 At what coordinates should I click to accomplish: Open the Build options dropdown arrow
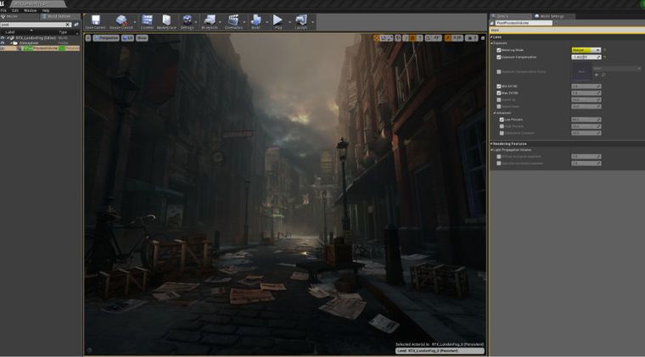tap(266, 22)
